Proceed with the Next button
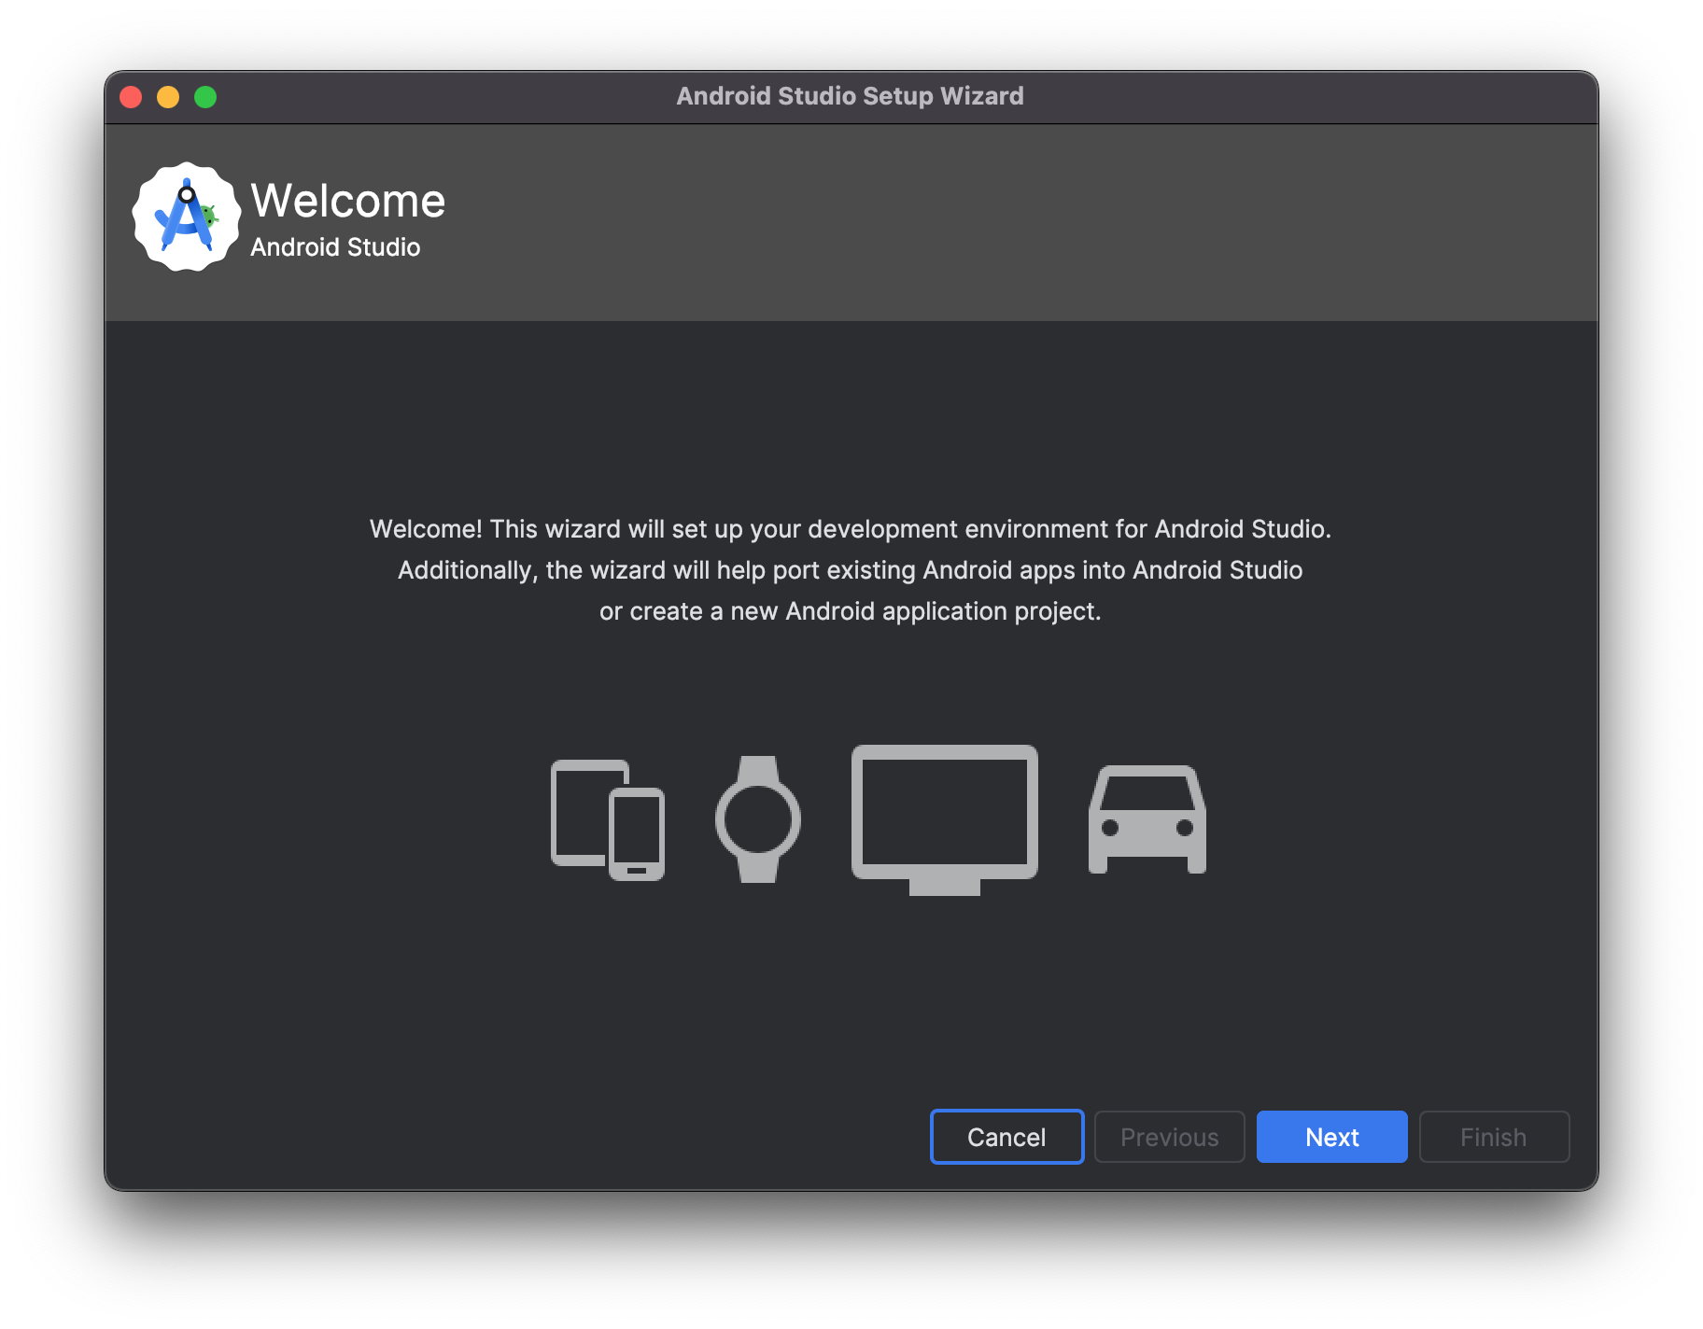 (x=1331, y=1137)
